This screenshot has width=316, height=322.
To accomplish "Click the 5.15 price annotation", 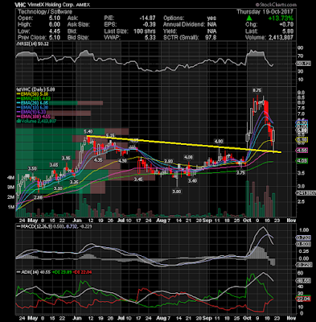I will point(110,135).
